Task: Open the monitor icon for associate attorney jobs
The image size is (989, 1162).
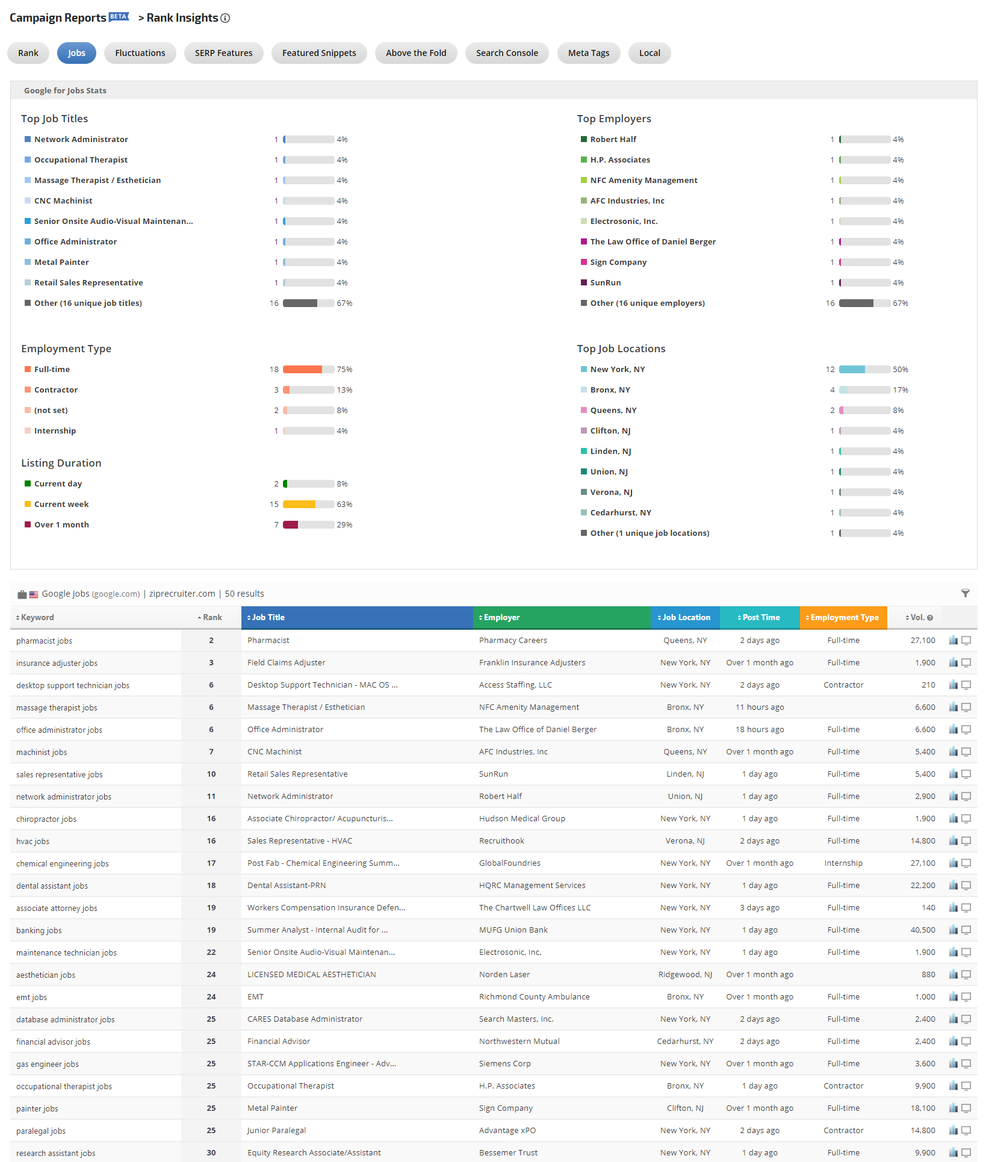Action: [x=966, y=907]
